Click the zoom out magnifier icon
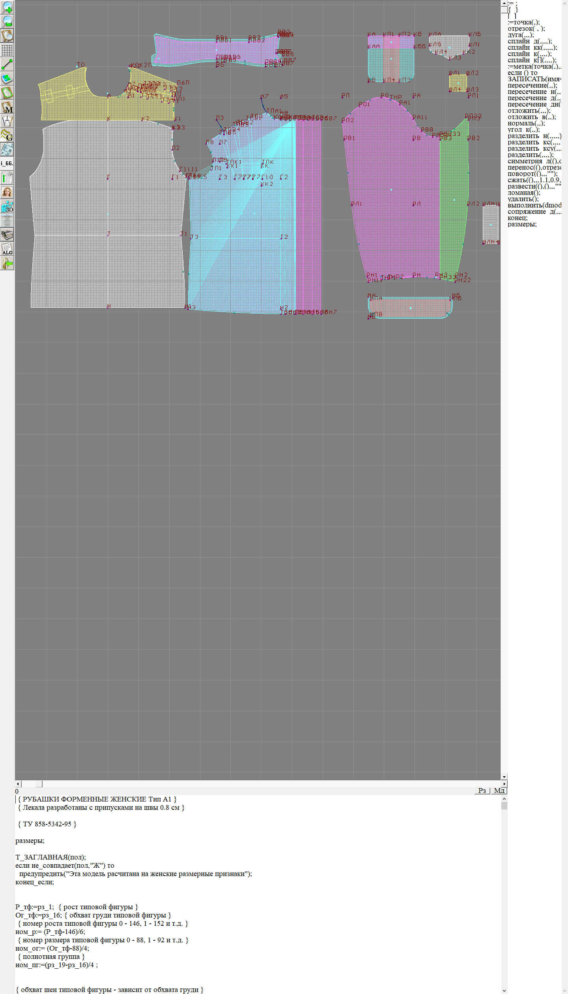The width and height of the screenshot is (568, 994). point(7,21)
